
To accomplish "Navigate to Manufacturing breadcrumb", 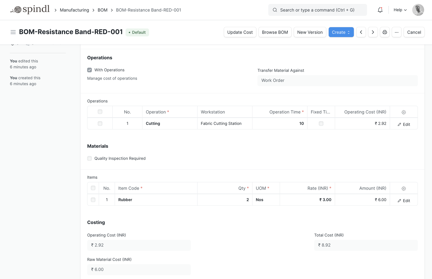I will (74, 10).
